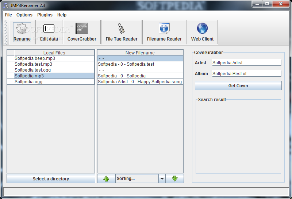Click the New Filename column header

click(140, 53)
